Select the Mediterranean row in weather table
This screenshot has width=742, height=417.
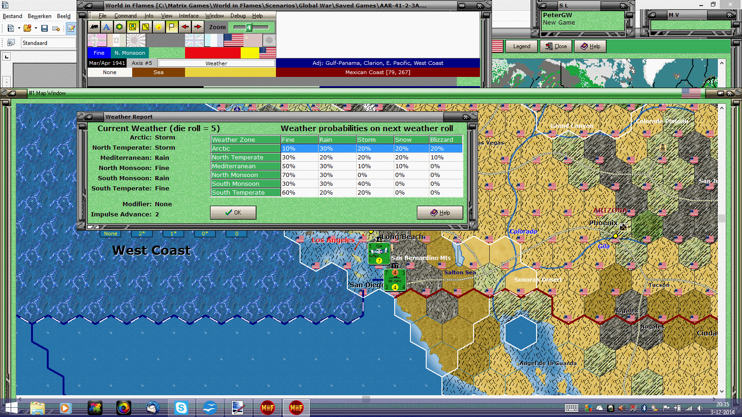coord(337,166)
